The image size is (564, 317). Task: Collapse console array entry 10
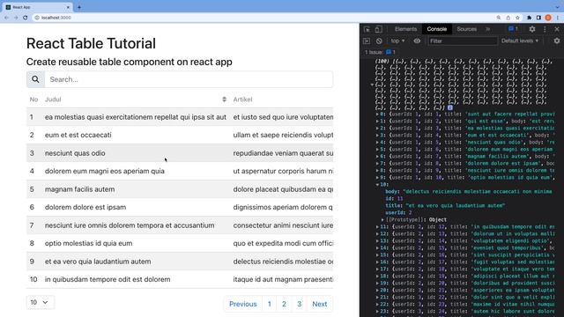pyautogui.click(x=378, y=184)
